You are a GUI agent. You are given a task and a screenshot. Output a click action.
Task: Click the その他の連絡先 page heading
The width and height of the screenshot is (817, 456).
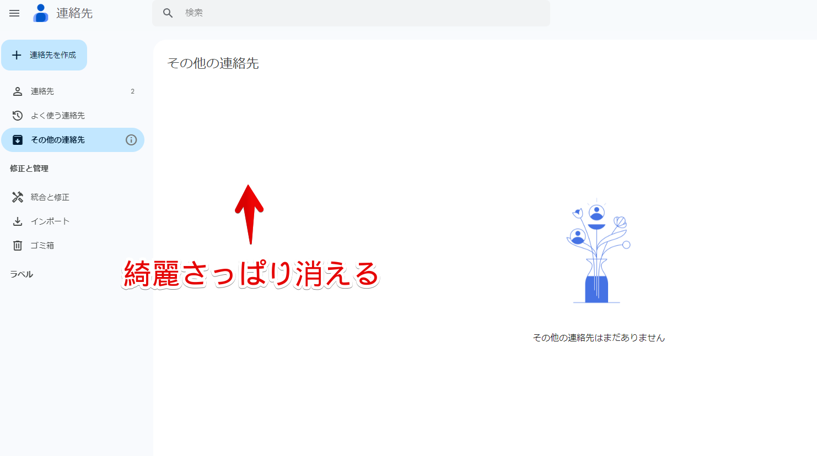pyautogui.click(x=213, y=63)
